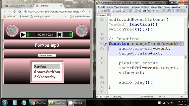Bookmark the page with the star icon
The image size is (189, 106).
click(83, 11)
